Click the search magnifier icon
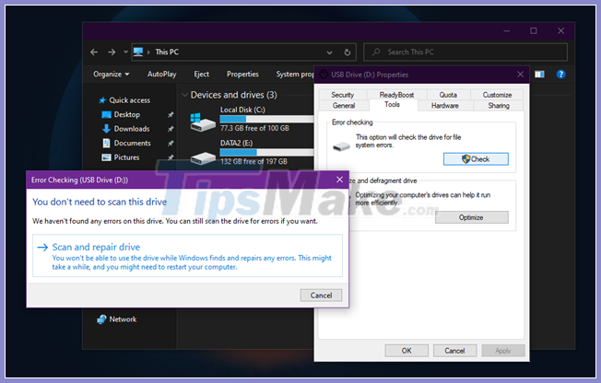The height and width of the screenshot is (383, 601). (x=376, y=52)
